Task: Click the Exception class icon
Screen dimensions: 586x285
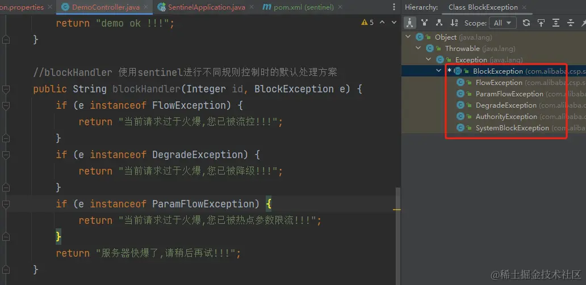Action: [x=440, y=59]
